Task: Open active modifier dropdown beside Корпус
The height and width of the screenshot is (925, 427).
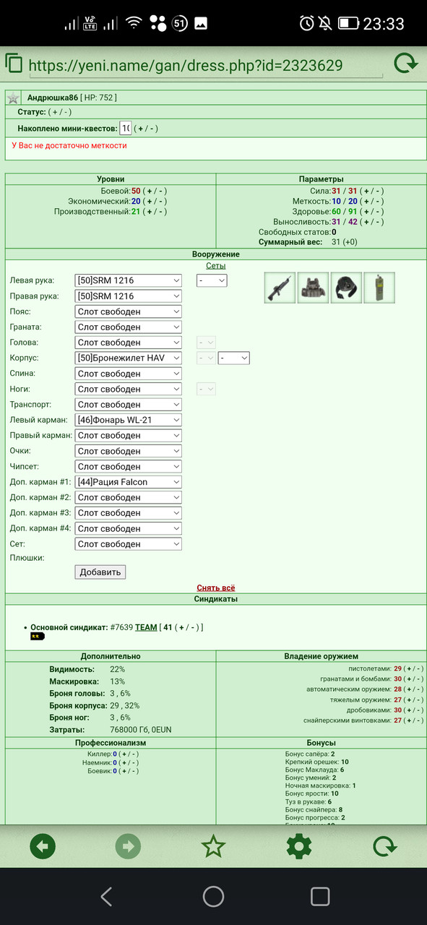Action: [x=234, y=358]
